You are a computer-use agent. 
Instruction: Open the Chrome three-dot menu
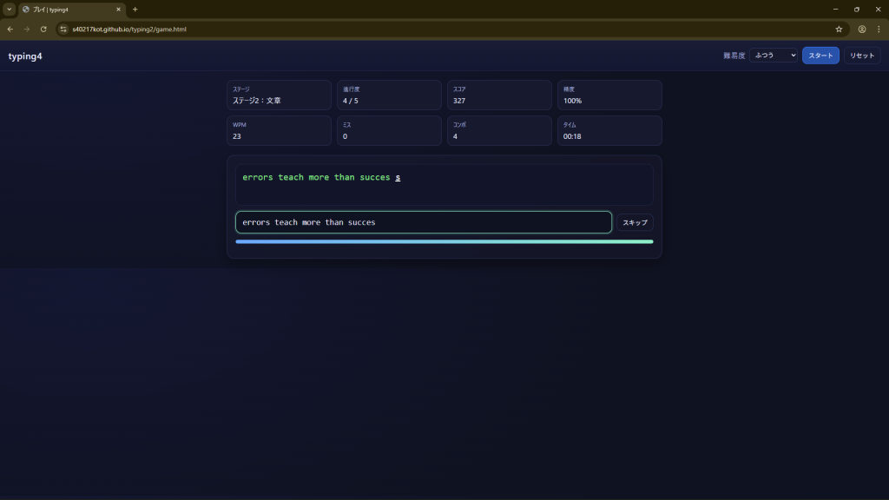(878, 29)
